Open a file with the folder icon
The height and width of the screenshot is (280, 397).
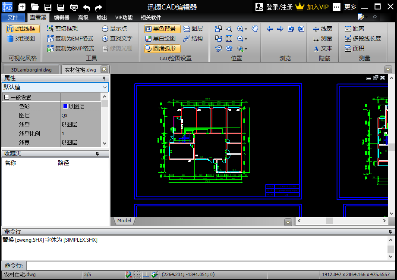pos(35,7)
